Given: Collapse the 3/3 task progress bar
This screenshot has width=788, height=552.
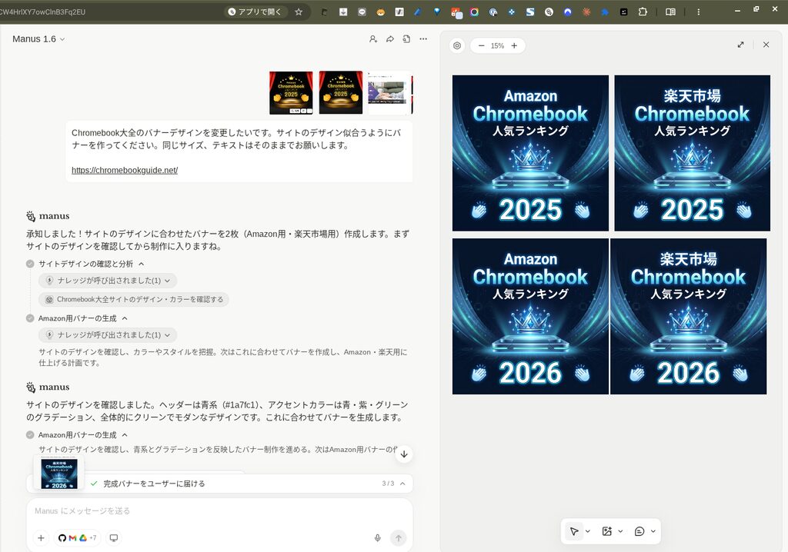Looking at the screenshot, I should (x=402, y=484).
